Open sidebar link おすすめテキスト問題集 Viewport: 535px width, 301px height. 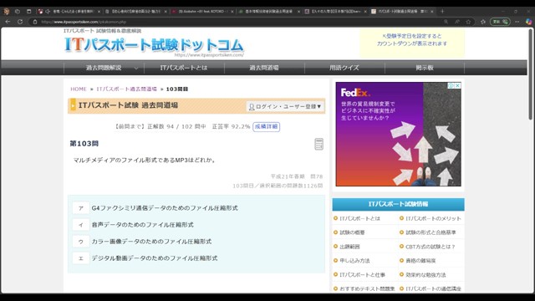(x=367, y=288)
